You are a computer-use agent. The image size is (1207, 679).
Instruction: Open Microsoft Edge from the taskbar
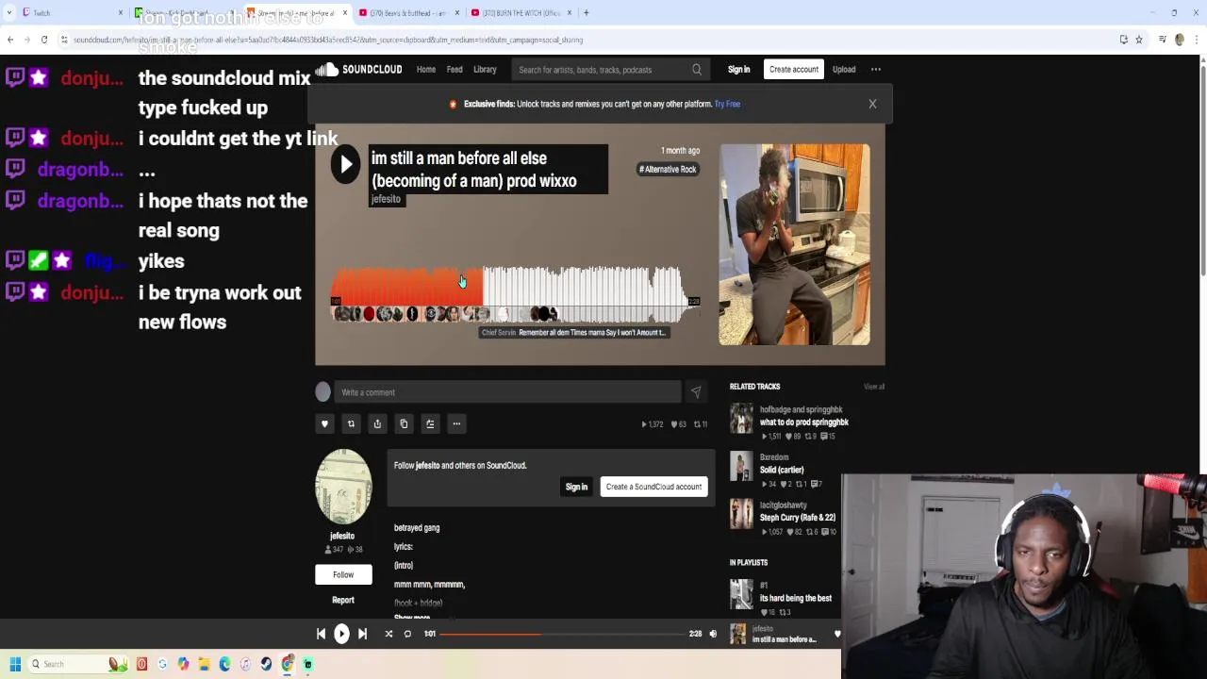pyautogui.click(x=224, y=664)
